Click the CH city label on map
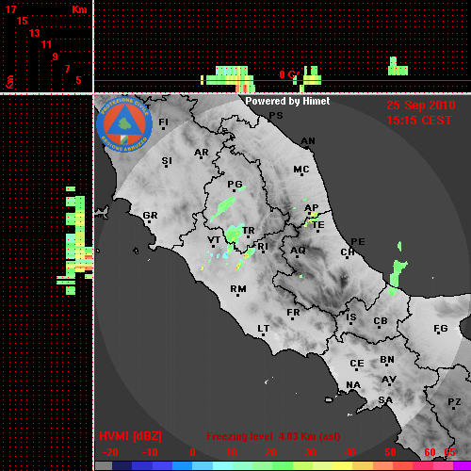The image size is (471, 471). 348,252
